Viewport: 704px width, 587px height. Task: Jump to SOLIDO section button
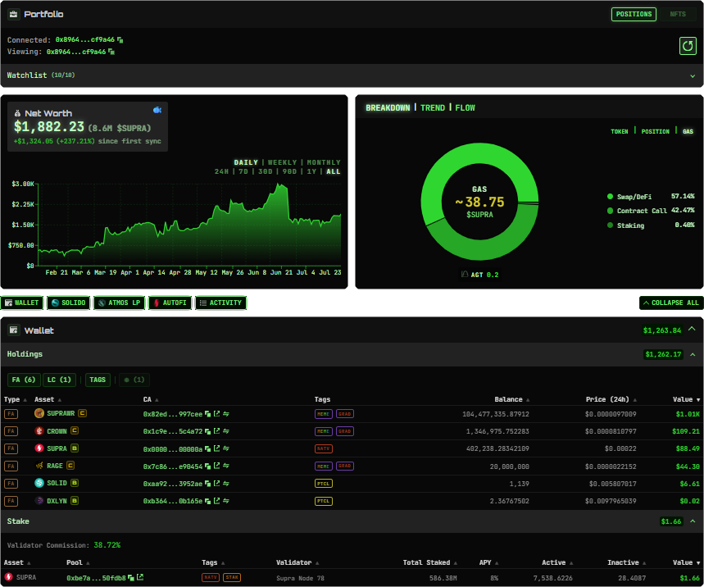pyautogui.click(x=69, y=303)
